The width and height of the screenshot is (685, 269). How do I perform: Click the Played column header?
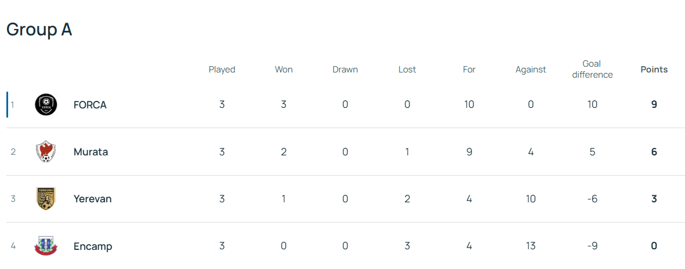[222, 70]
